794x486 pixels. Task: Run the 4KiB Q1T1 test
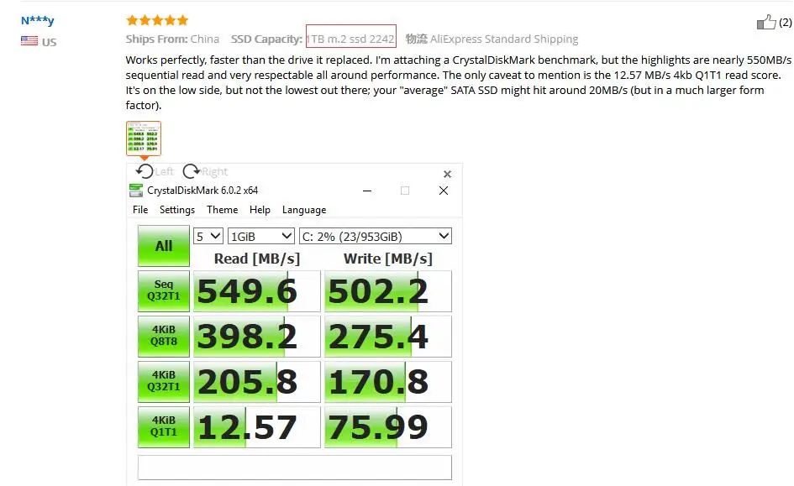tap(164, 427)
